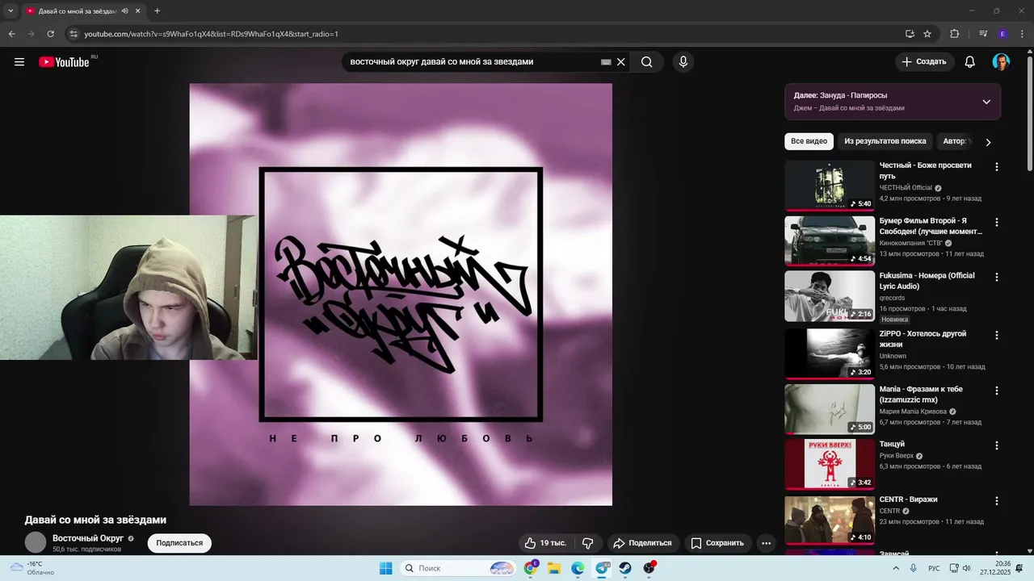
Task: Close the YouTube browser tab
Action: tap(138, 11)
